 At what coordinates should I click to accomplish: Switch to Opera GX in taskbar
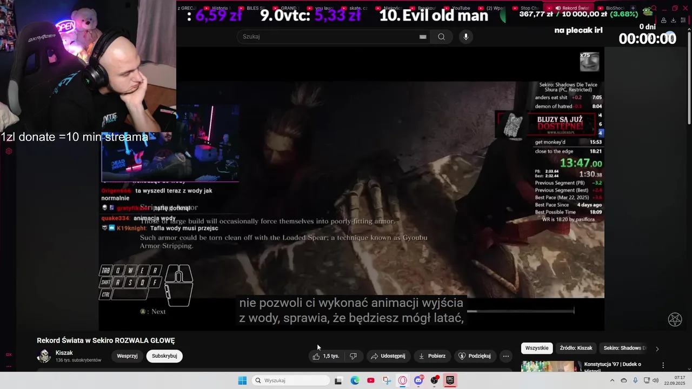pyautogui.click(x=402, y=380)
